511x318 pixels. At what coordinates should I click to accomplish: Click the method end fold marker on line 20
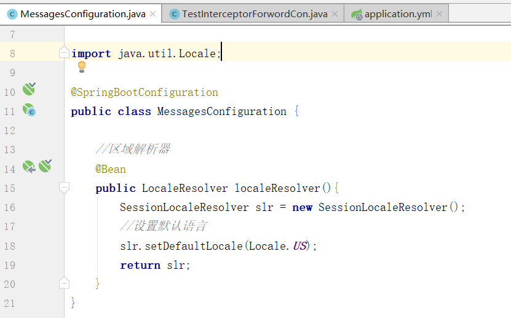64,283
